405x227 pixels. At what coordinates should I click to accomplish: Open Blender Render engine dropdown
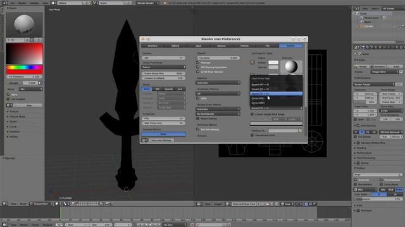pyautogui.click(x=147, y=3)
